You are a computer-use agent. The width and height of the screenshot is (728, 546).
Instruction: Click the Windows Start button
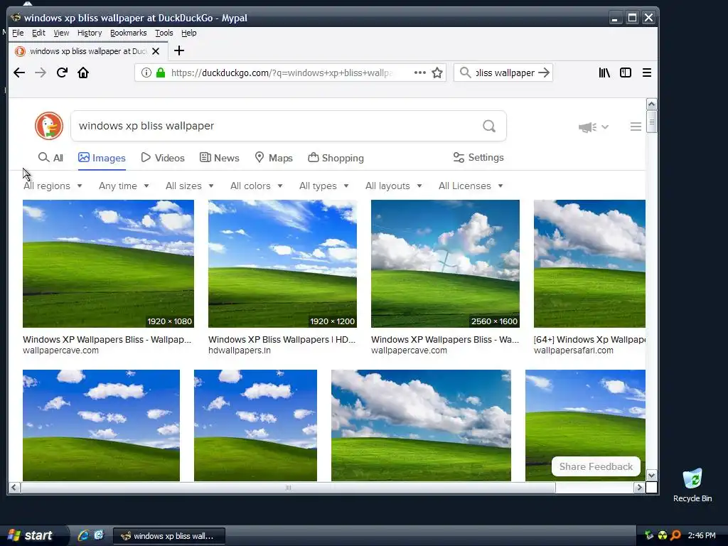[31, 536]
